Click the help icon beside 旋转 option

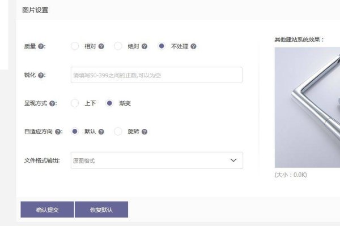tap(144, 132)
